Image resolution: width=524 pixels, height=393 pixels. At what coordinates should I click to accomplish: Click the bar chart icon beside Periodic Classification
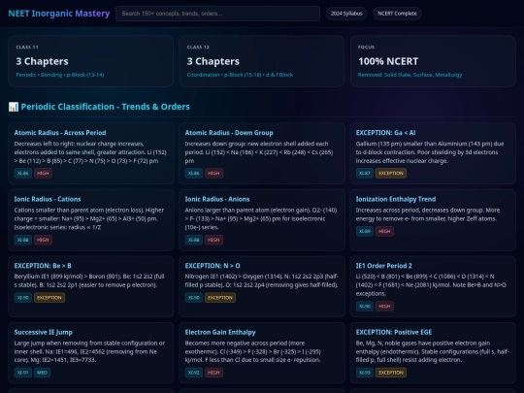[14, 107]
